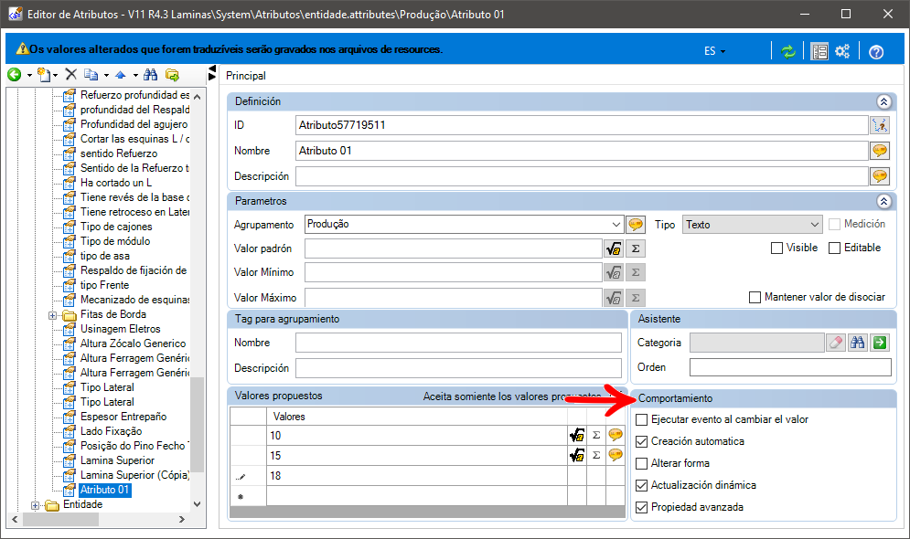
Task: Select Lamina Superior (Cópia) in the tree
Action: pos(134,475)
